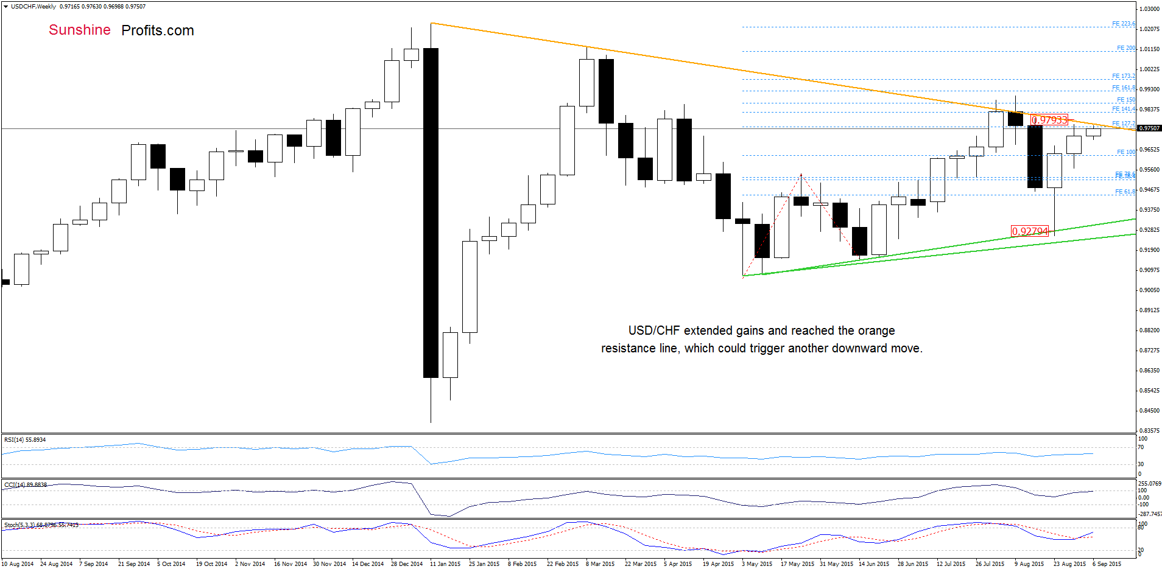
Task: Click the CCI(14) 89.8838 indicator label
Action: (26, 484)
